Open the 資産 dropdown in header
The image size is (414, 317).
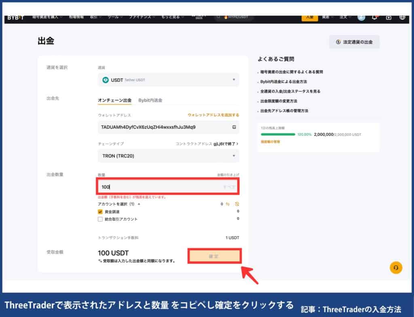pyautogui.click(x=327, y=17)
